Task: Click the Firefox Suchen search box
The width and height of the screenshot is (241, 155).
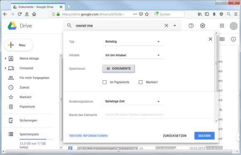Action: (168, 14)
